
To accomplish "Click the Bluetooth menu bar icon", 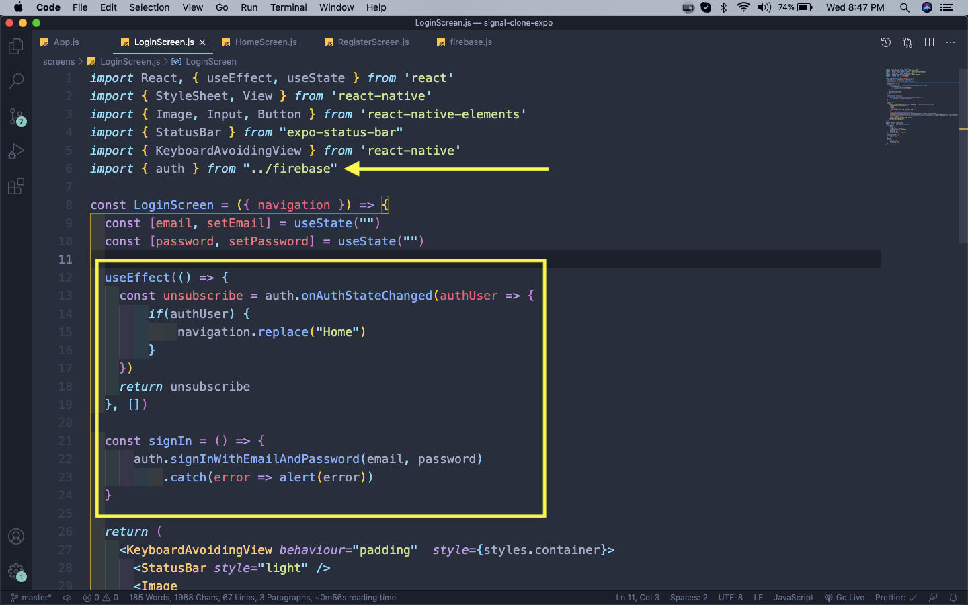I will tap(724, 7).
